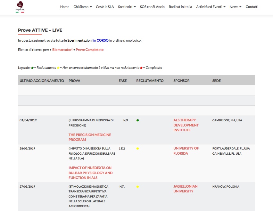The image size is (273, 211).
Task: Open the University of Florida sponsor link
Action: click(186, 151)
